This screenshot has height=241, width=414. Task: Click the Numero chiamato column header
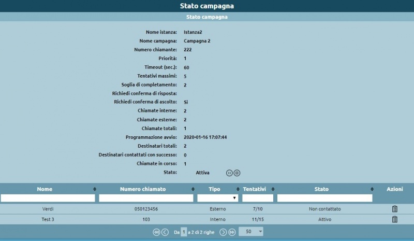click(x=143, y=189)
